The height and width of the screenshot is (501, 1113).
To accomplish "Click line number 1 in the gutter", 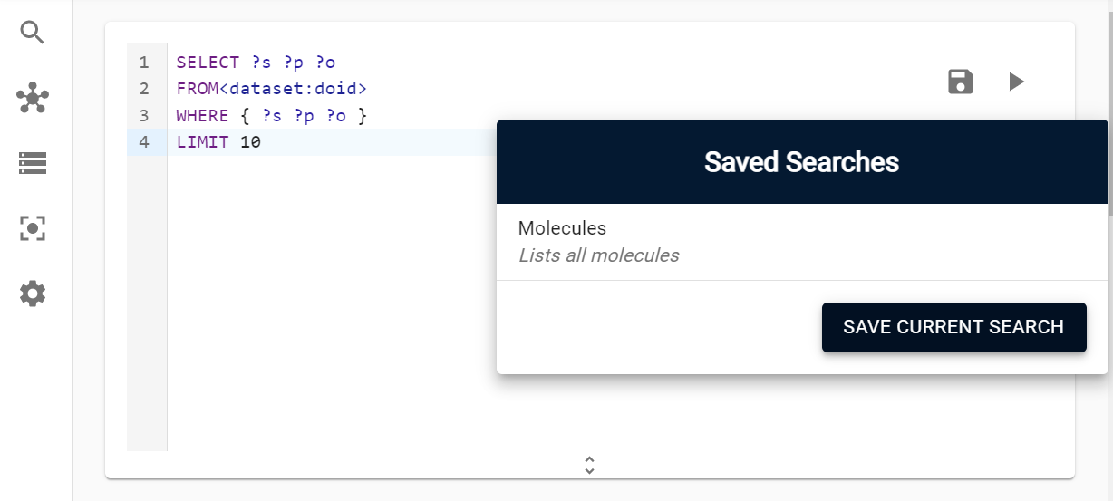I will 144,63.
